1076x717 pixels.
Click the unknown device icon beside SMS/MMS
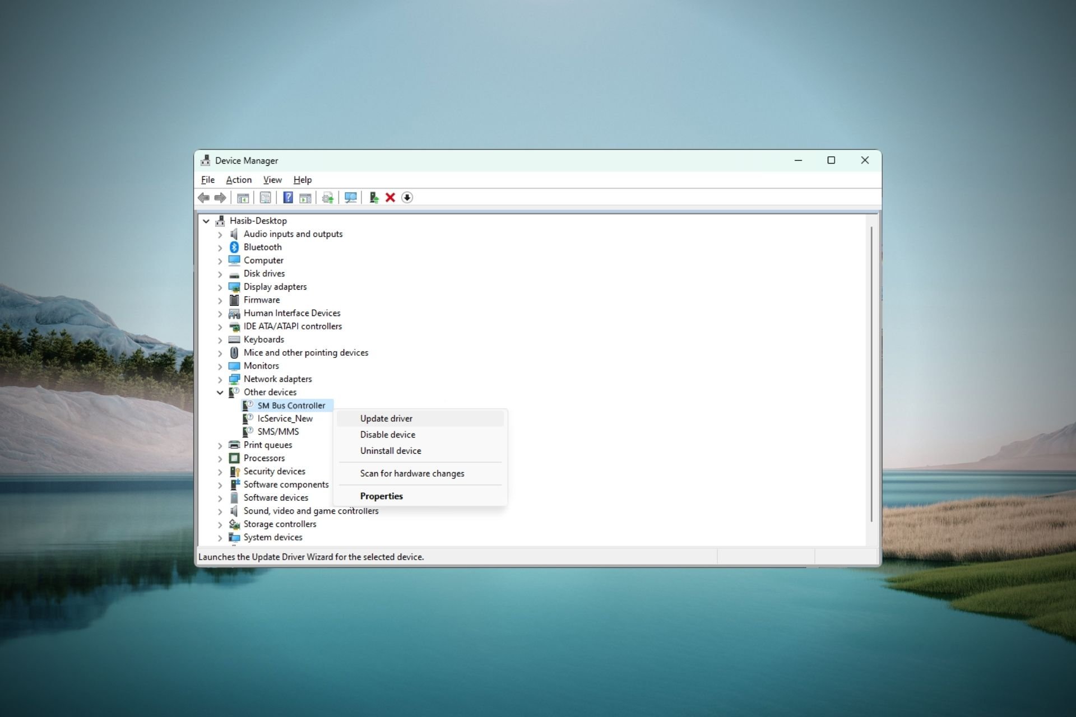click(248, 432)
